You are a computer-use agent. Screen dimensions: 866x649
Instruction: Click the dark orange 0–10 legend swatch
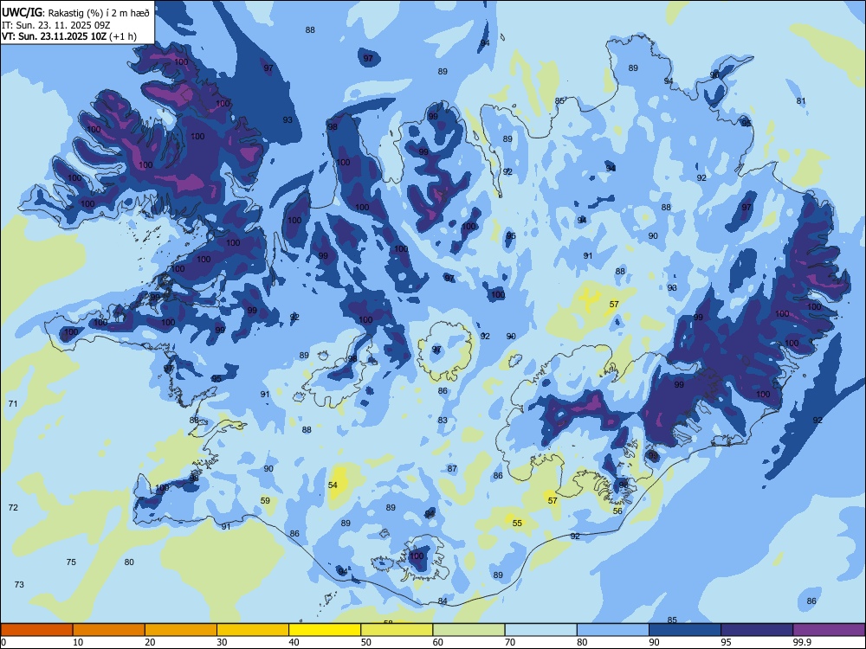coord(37,630)
